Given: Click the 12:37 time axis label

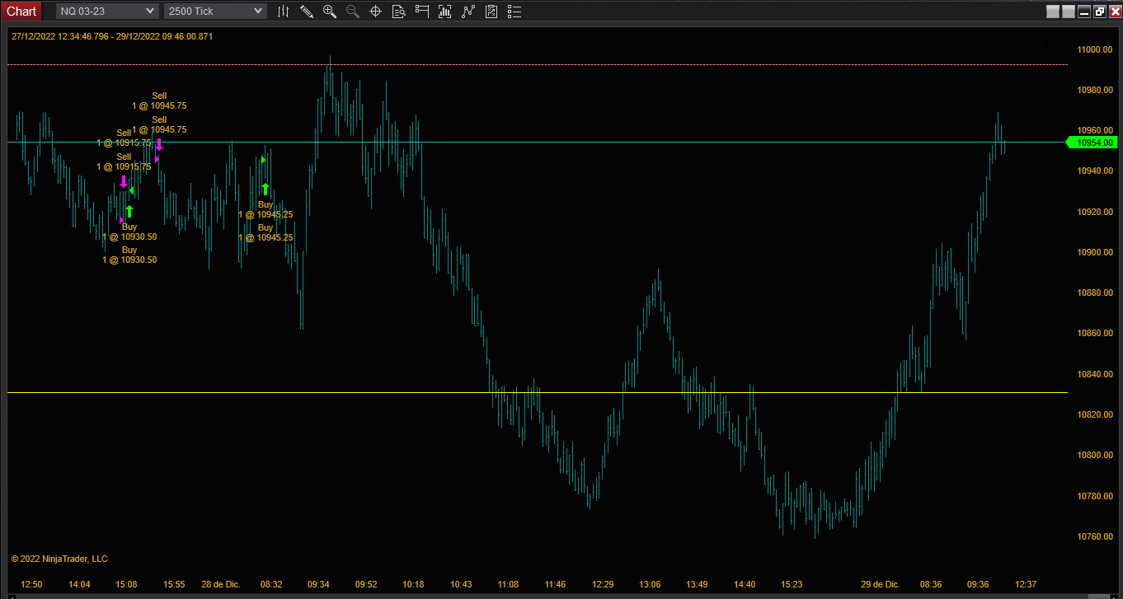Looking at the screenshot, I should point(1026,584).
